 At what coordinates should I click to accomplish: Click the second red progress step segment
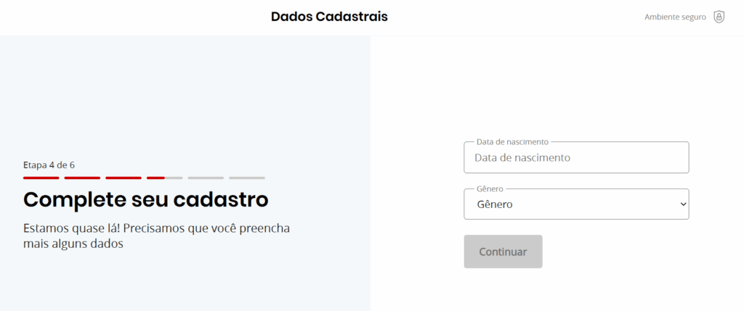[82, 178]
